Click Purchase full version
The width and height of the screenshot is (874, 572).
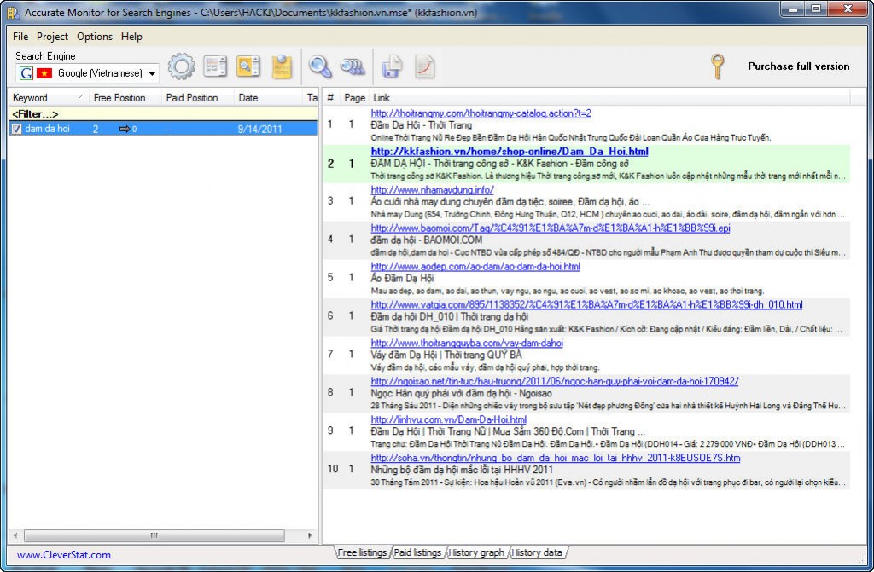798,66
